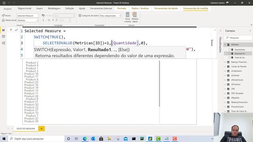This screenshot has height=142, width=253.
Task: Collapse the Medidas table
Action: (x=225, y=45)
